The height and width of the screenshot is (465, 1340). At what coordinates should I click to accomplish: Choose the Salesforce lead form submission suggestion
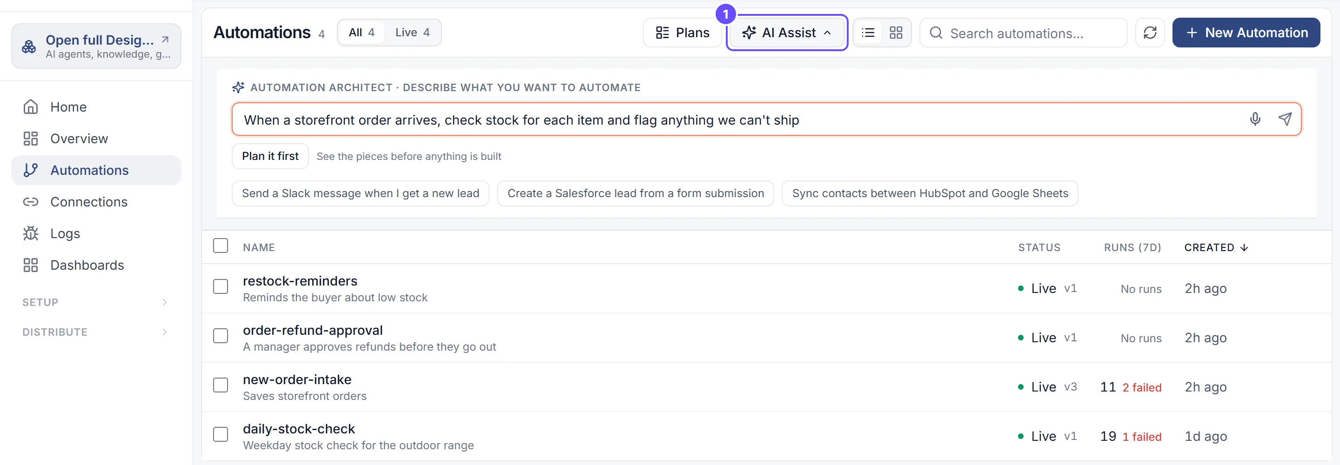click(x=635, y=193)
